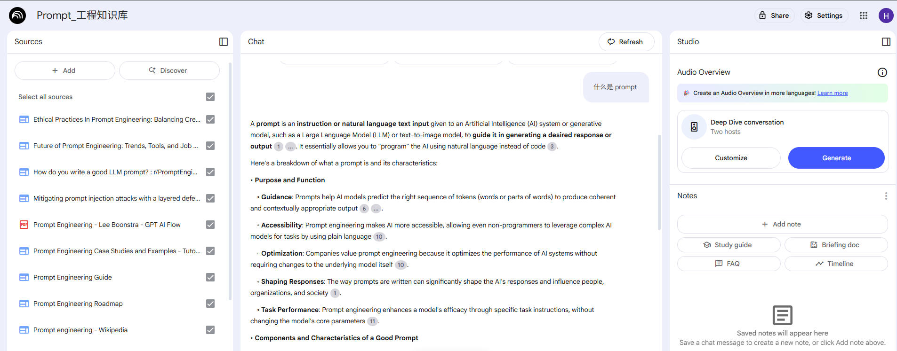
Task: Expand hidden citations after Guidance paragraph
Action: pyautogui.click(x=376, y=209)
